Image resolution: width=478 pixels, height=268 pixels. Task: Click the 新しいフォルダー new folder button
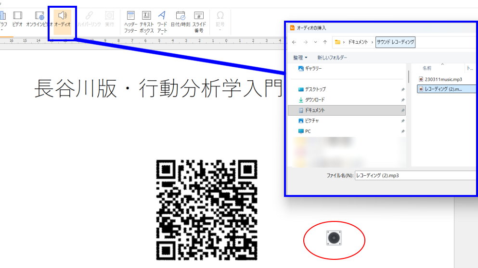click(332, 58)
